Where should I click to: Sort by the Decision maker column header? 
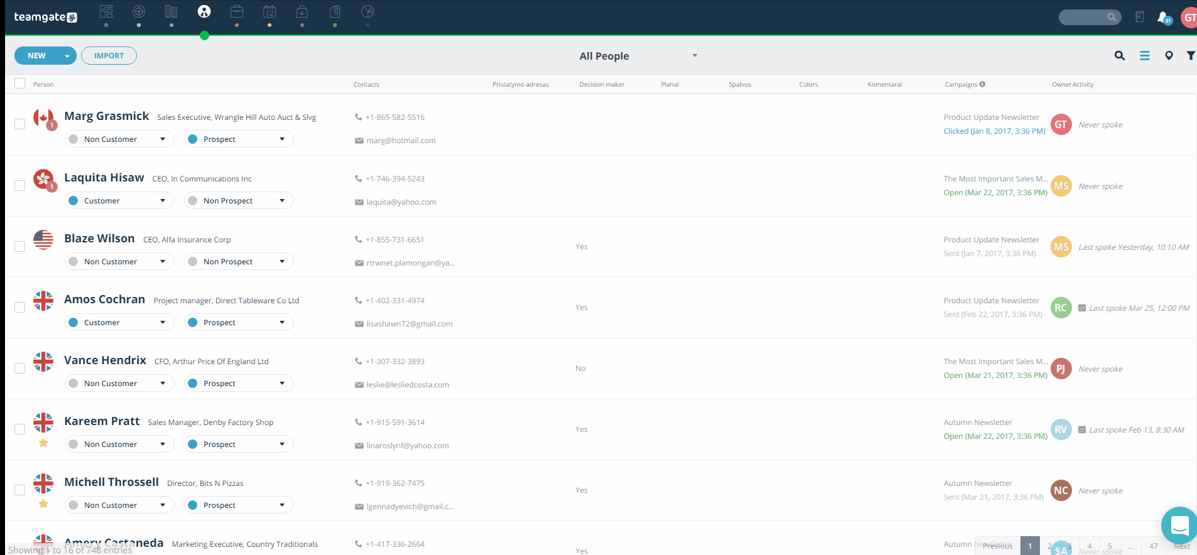[602, 84]
